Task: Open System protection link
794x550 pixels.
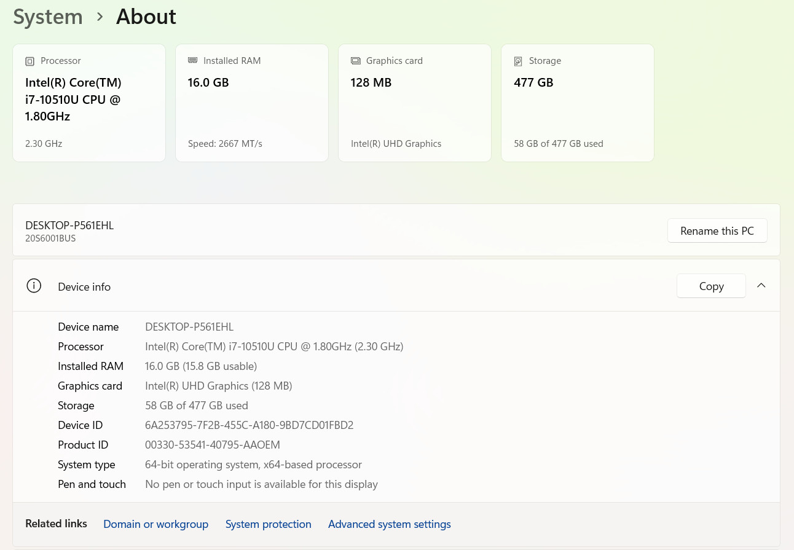Action: pos(268,524)
